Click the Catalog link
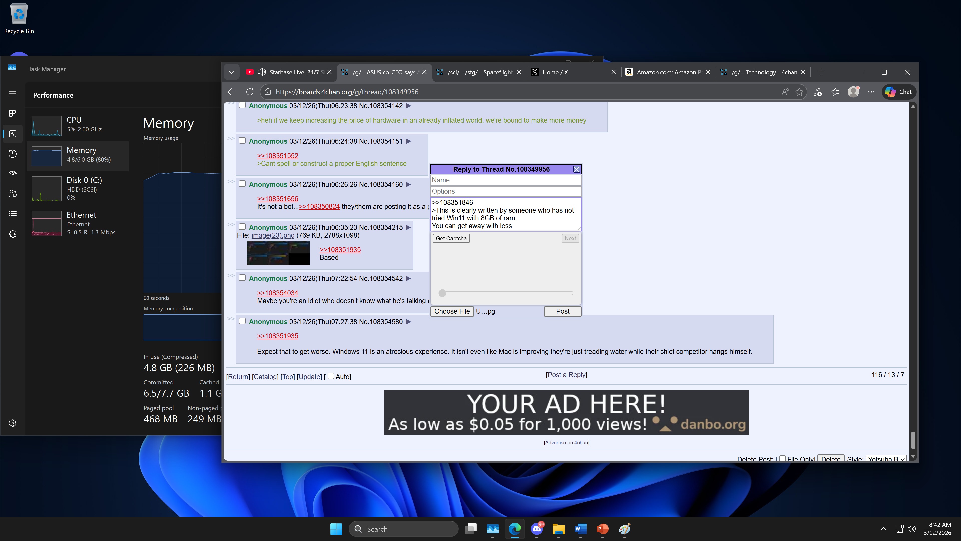The image size is (961, 541). [x=265, y=377]
